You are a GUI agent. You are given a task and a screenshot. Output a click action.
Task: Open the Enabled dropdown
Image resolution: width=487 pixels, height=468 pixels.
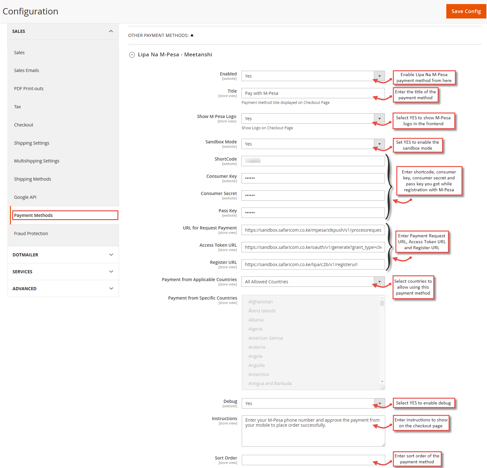pyautogui.click(x=313, y=76)
